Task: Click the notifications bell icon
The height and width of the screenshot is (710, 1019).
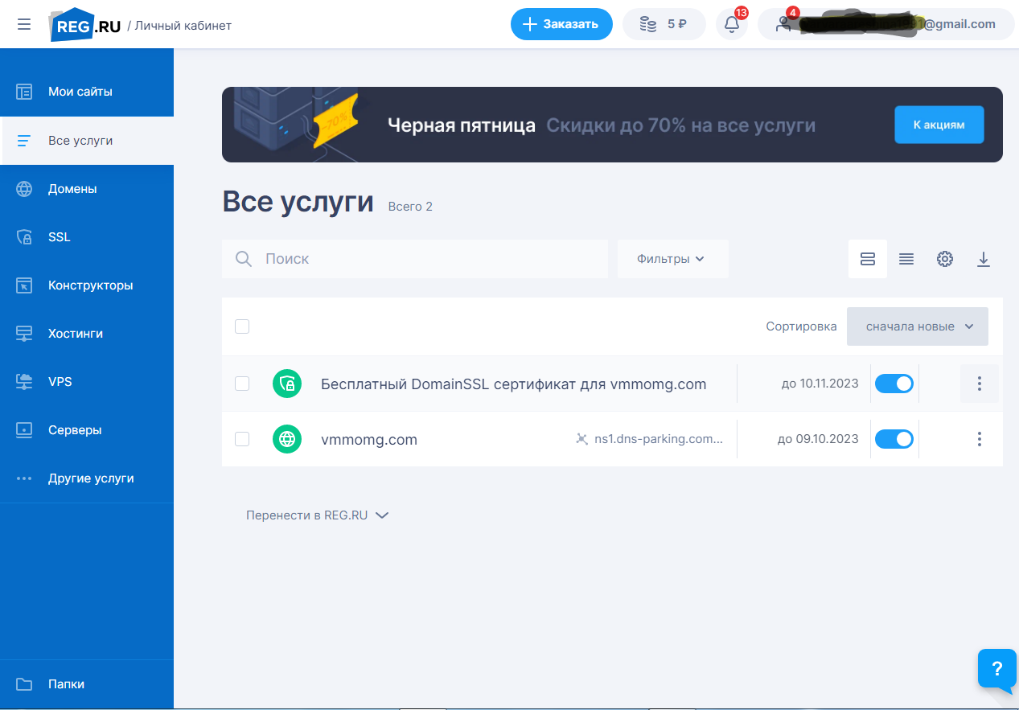Action: click(731, 24)
